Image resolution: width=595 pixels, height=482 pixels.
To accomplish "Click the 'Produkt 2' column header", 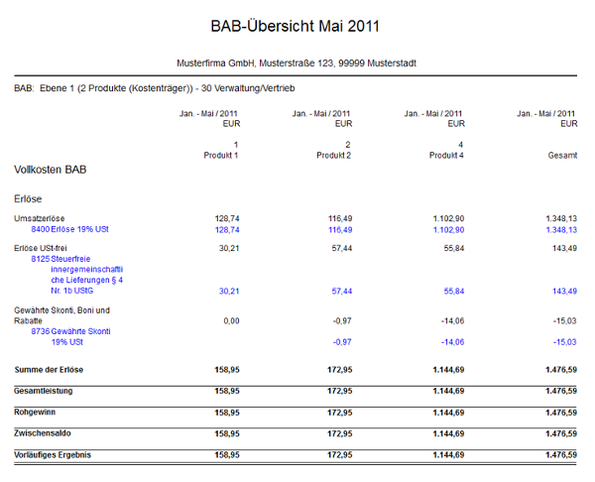I will [333, 156].
